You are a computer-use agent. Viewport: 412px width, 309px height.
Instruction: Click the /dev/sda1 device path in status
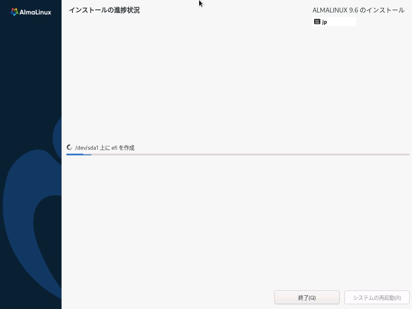(x=87, y=148)
